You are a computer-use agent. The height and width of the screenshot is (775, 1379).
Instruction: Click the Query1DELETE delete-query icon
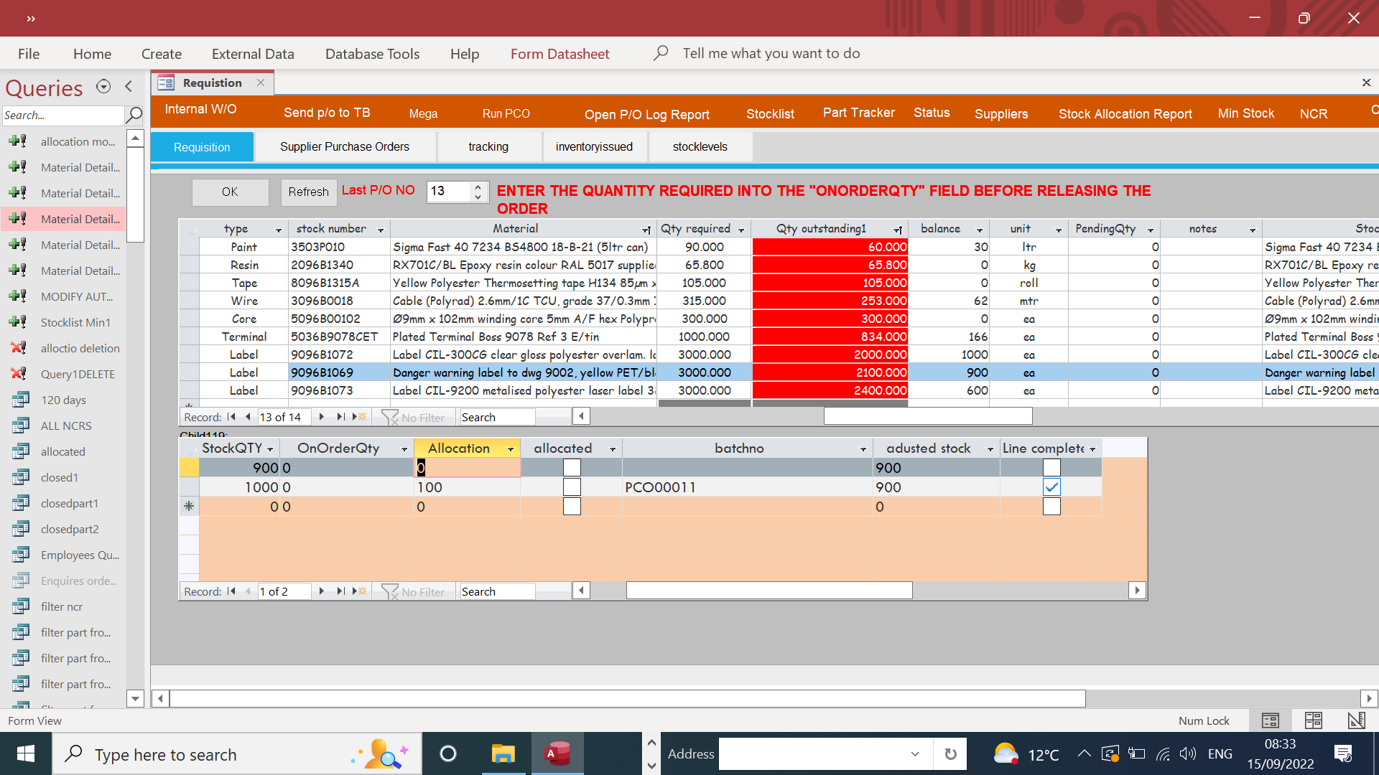(x=18, y=374)
